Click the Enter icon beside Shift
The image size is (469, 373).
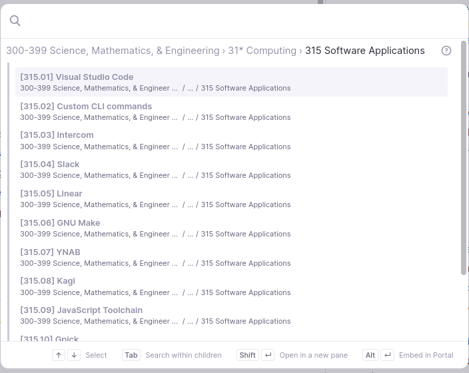[268, 355]
